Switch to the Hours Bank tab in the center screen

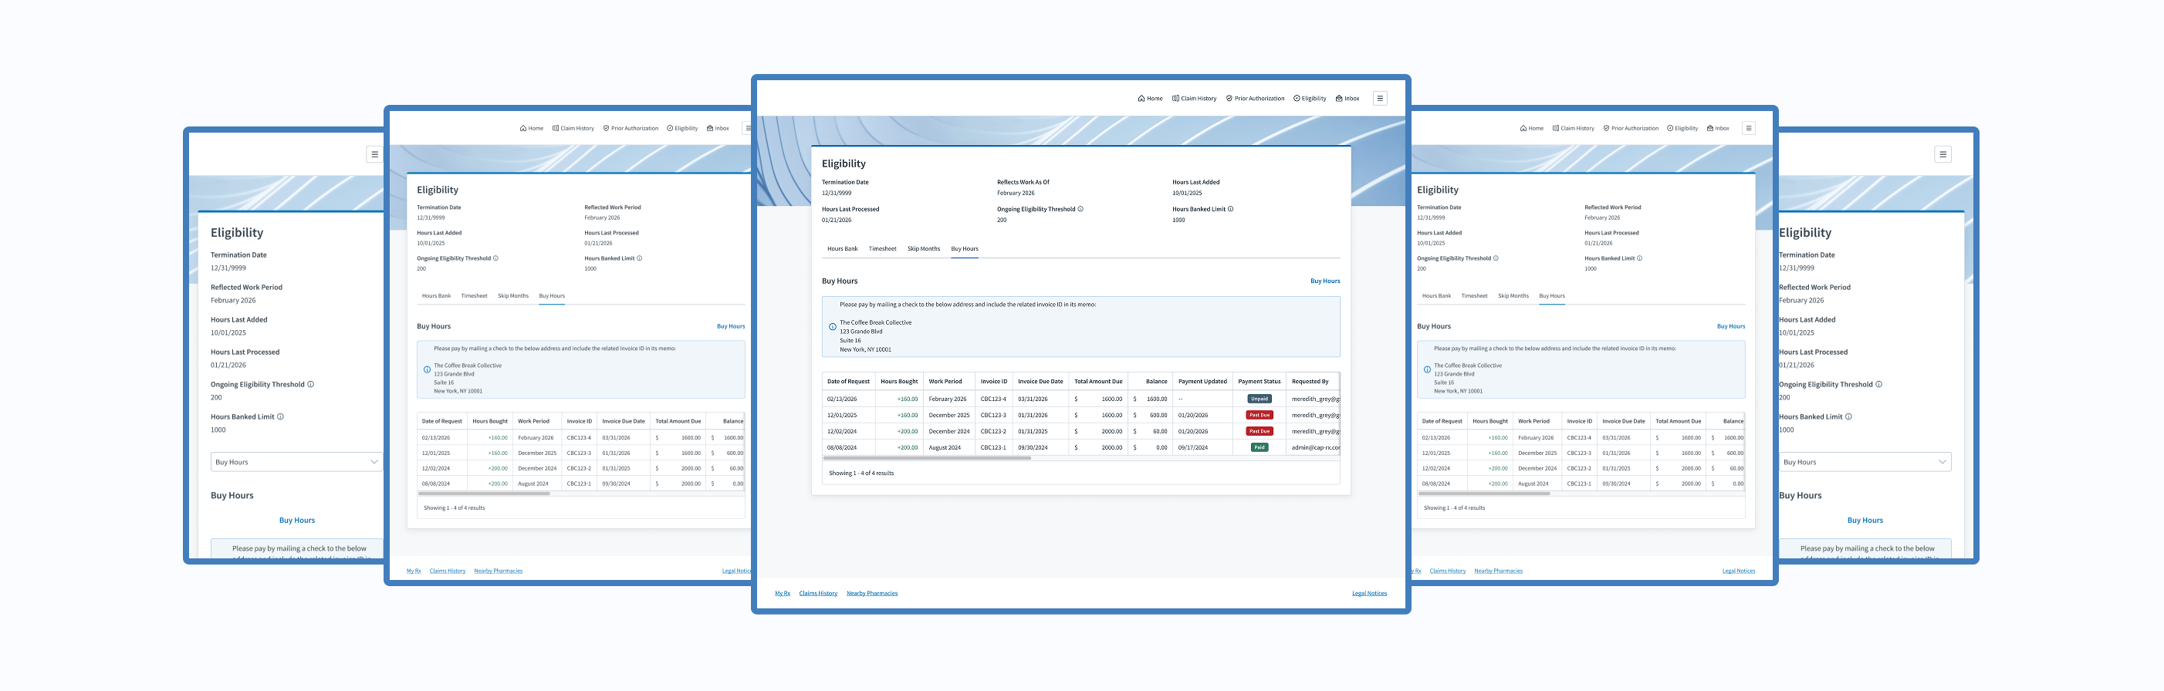pos(843,249)
